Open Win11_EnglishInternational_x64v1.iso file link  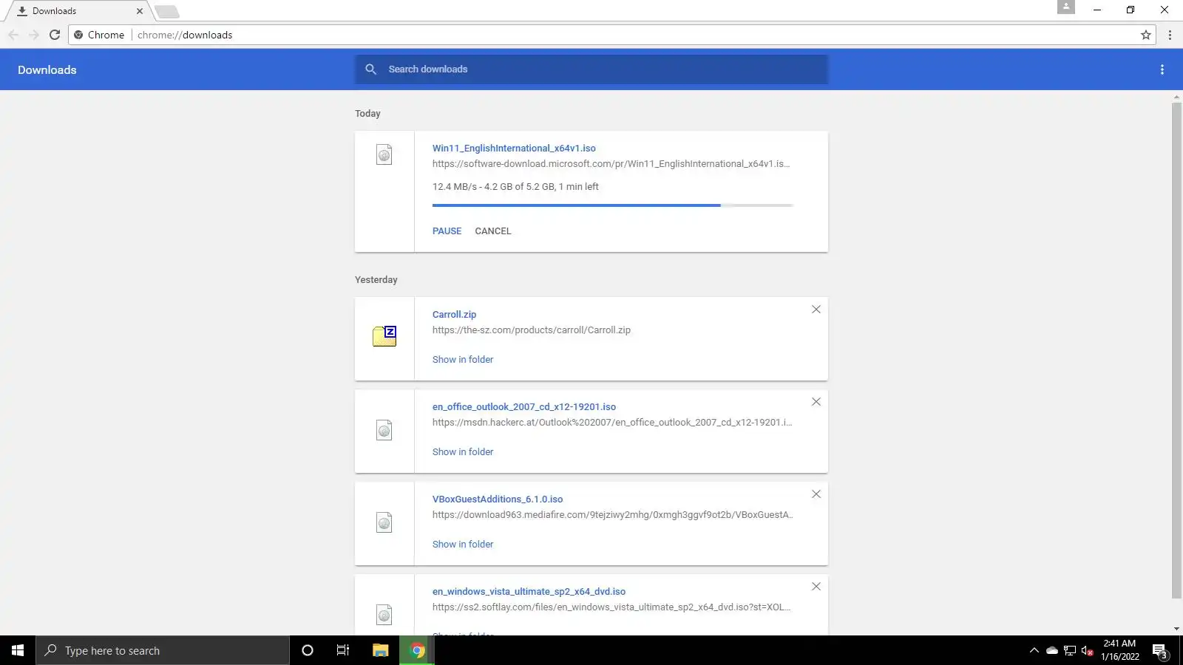[514, 149]
